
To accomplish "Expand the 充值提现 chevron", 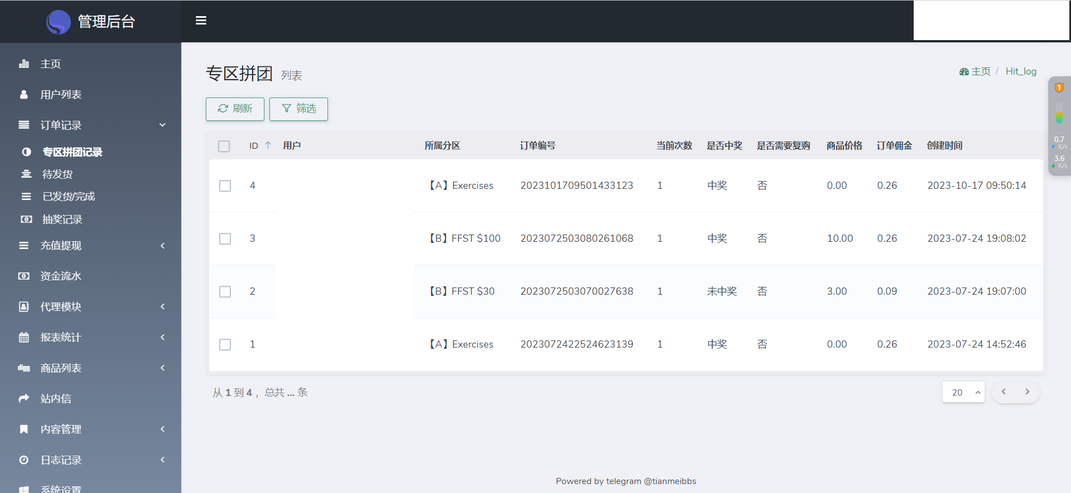I will pyautogui.click(x=163, y=246).
